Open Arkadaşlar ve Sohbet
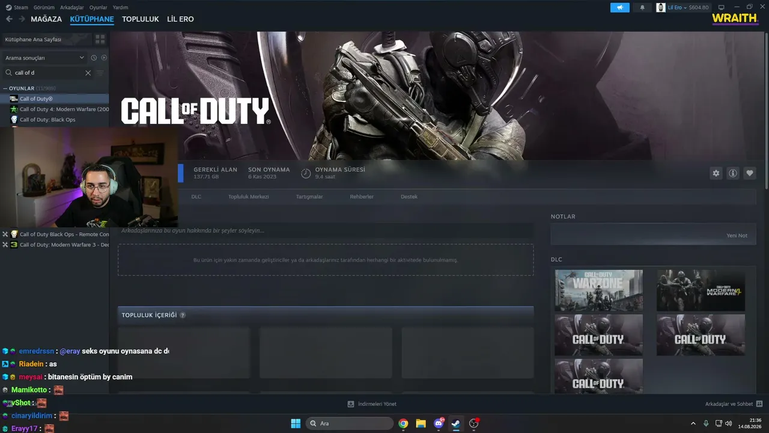The width and height of the screenshot is (769, 433). [729, 404]
